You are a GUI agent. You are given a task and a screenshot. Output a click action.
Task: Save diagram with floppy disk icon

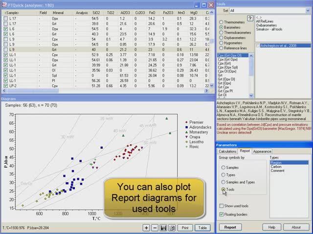point(163,228)
